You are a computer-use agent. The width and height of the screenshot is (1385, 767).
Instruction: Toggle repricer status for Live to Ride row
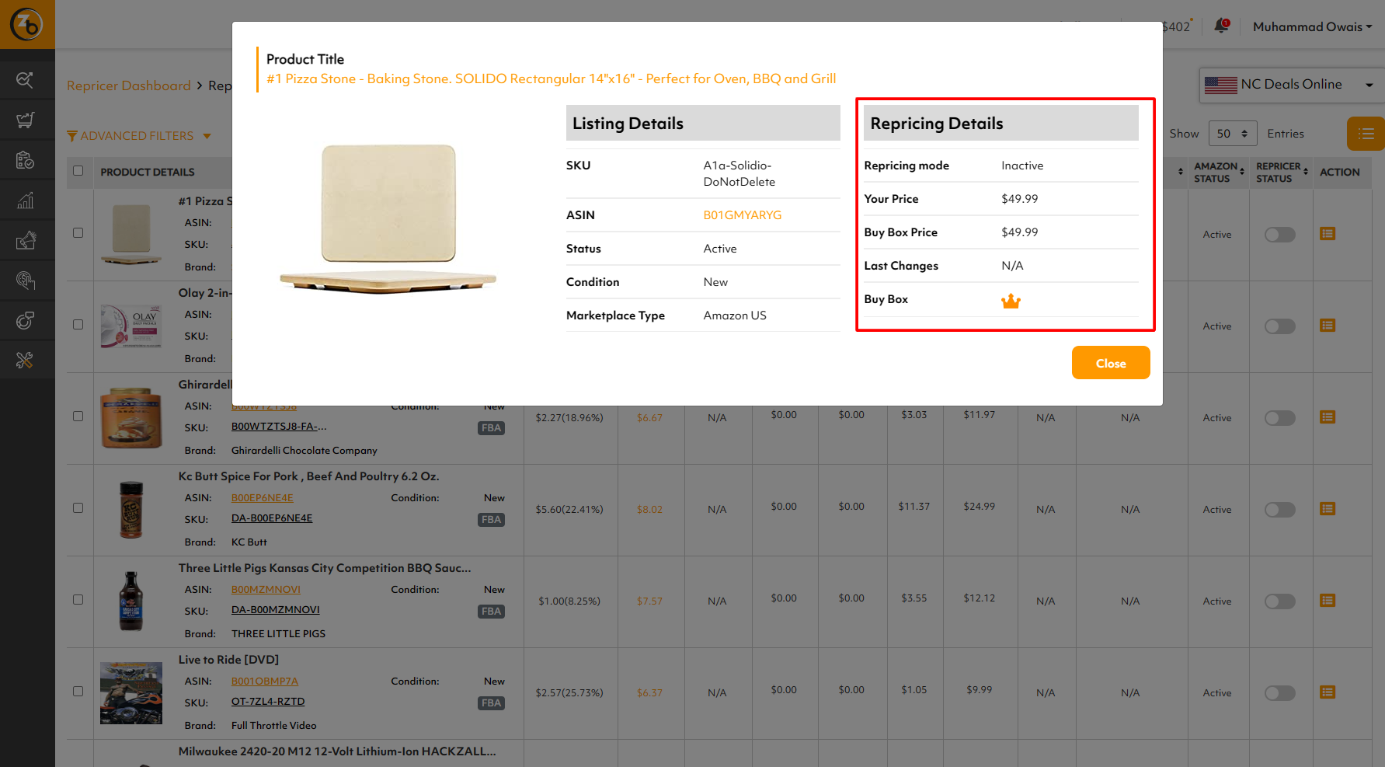[1279, 693]
